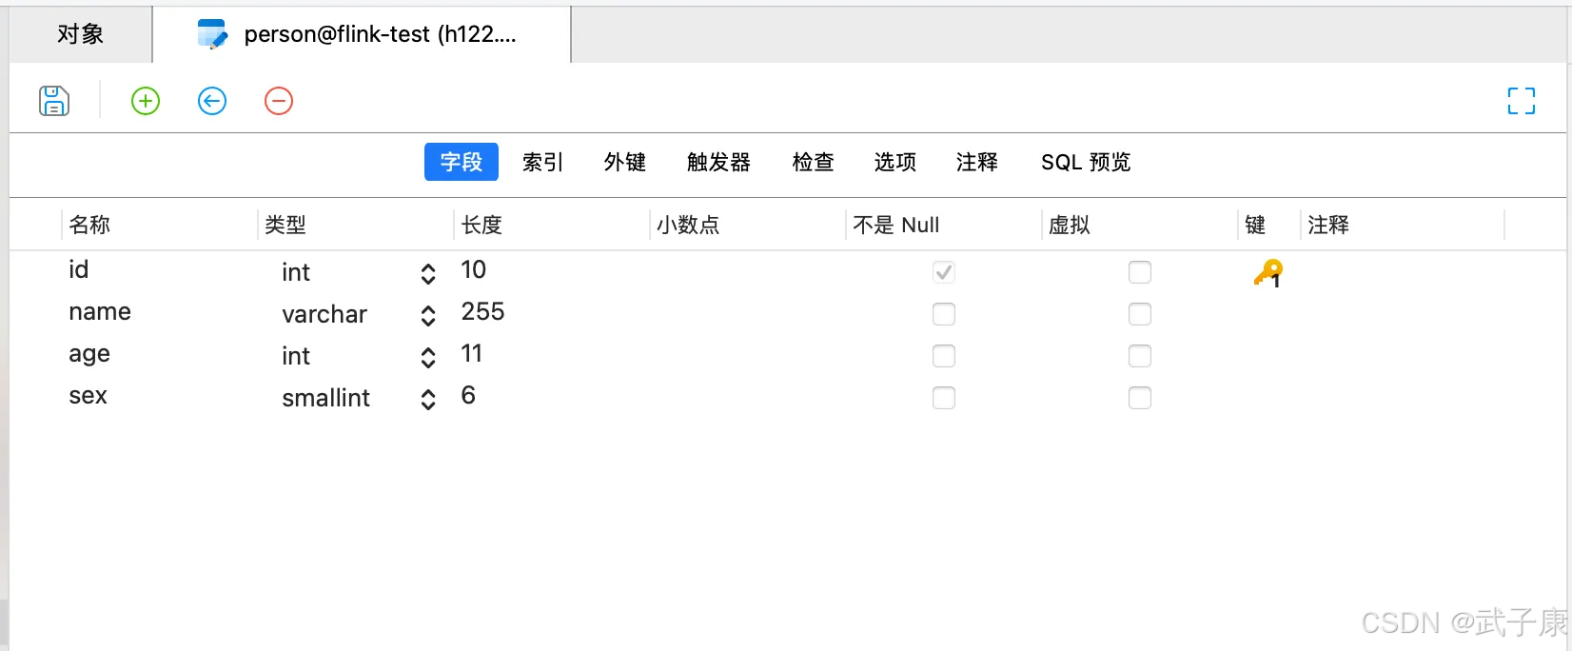Open the smallint type dropdown for sex
This screenshot has height=651, width=1572.
click(428, 400)
